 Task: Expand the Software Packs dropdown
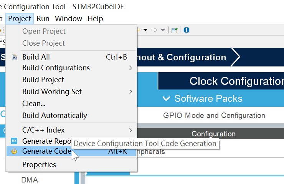click(x=203, y=99)
